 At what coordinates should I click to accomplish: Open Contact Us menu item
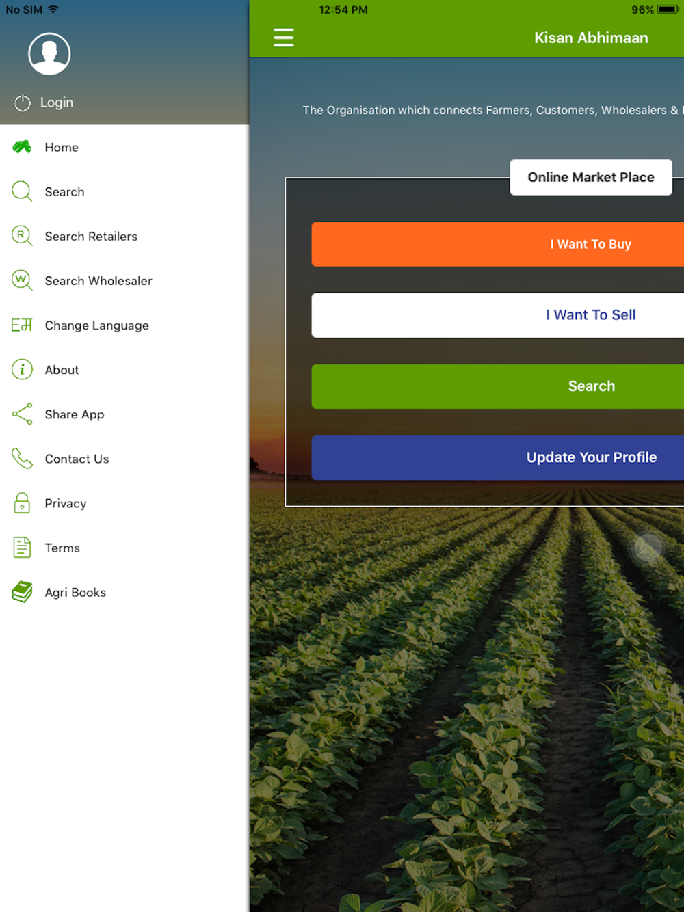124,458
